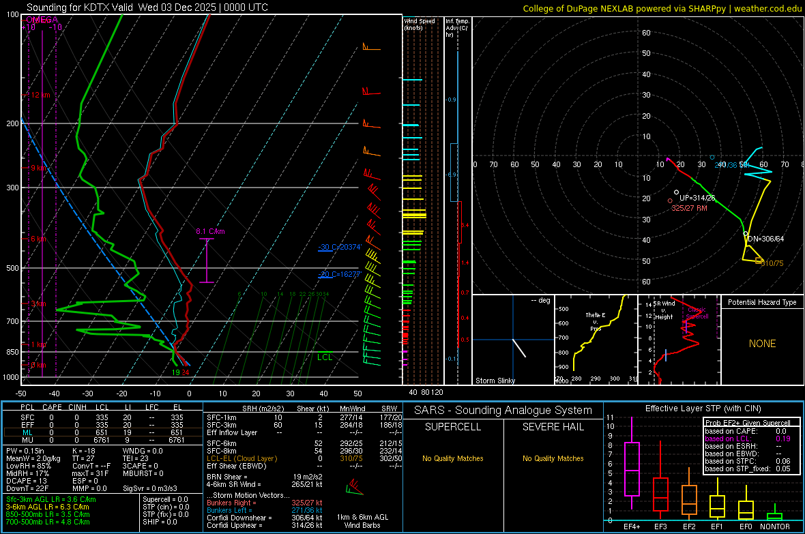Click the 'maxT = 31F' value

click(x=90, y=473)
